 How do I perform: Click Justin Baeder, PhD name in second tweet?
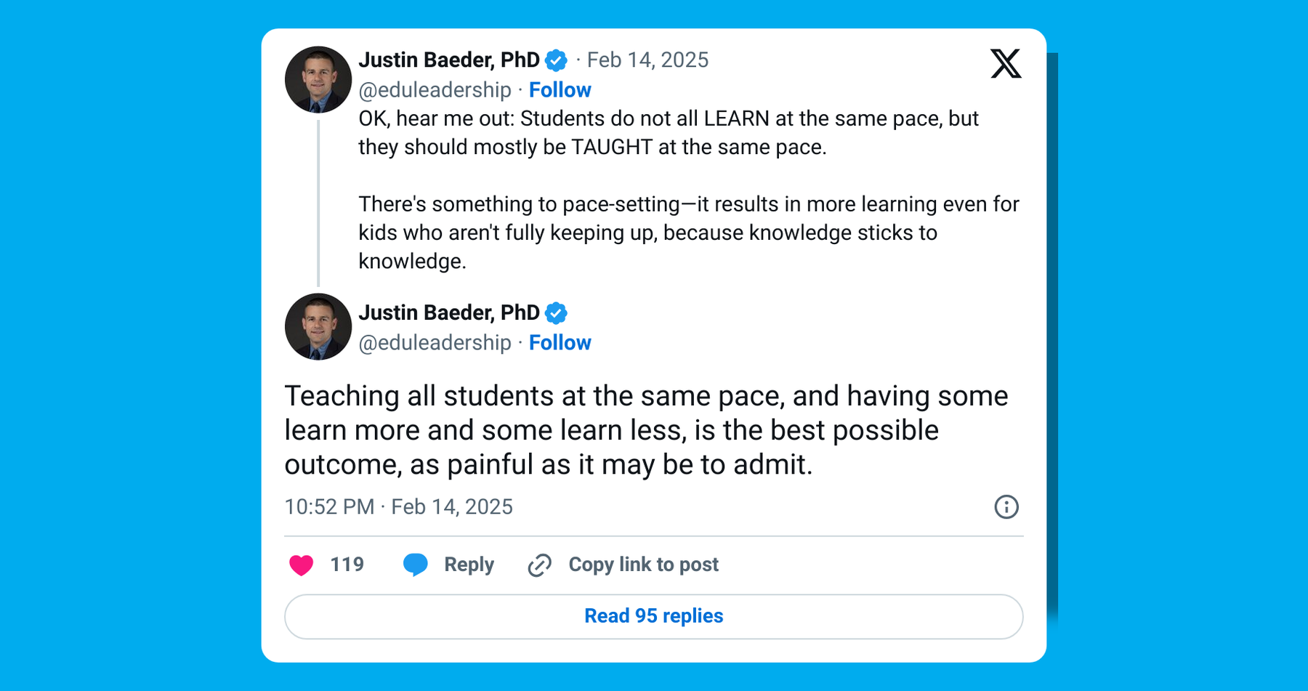point(449,313)
